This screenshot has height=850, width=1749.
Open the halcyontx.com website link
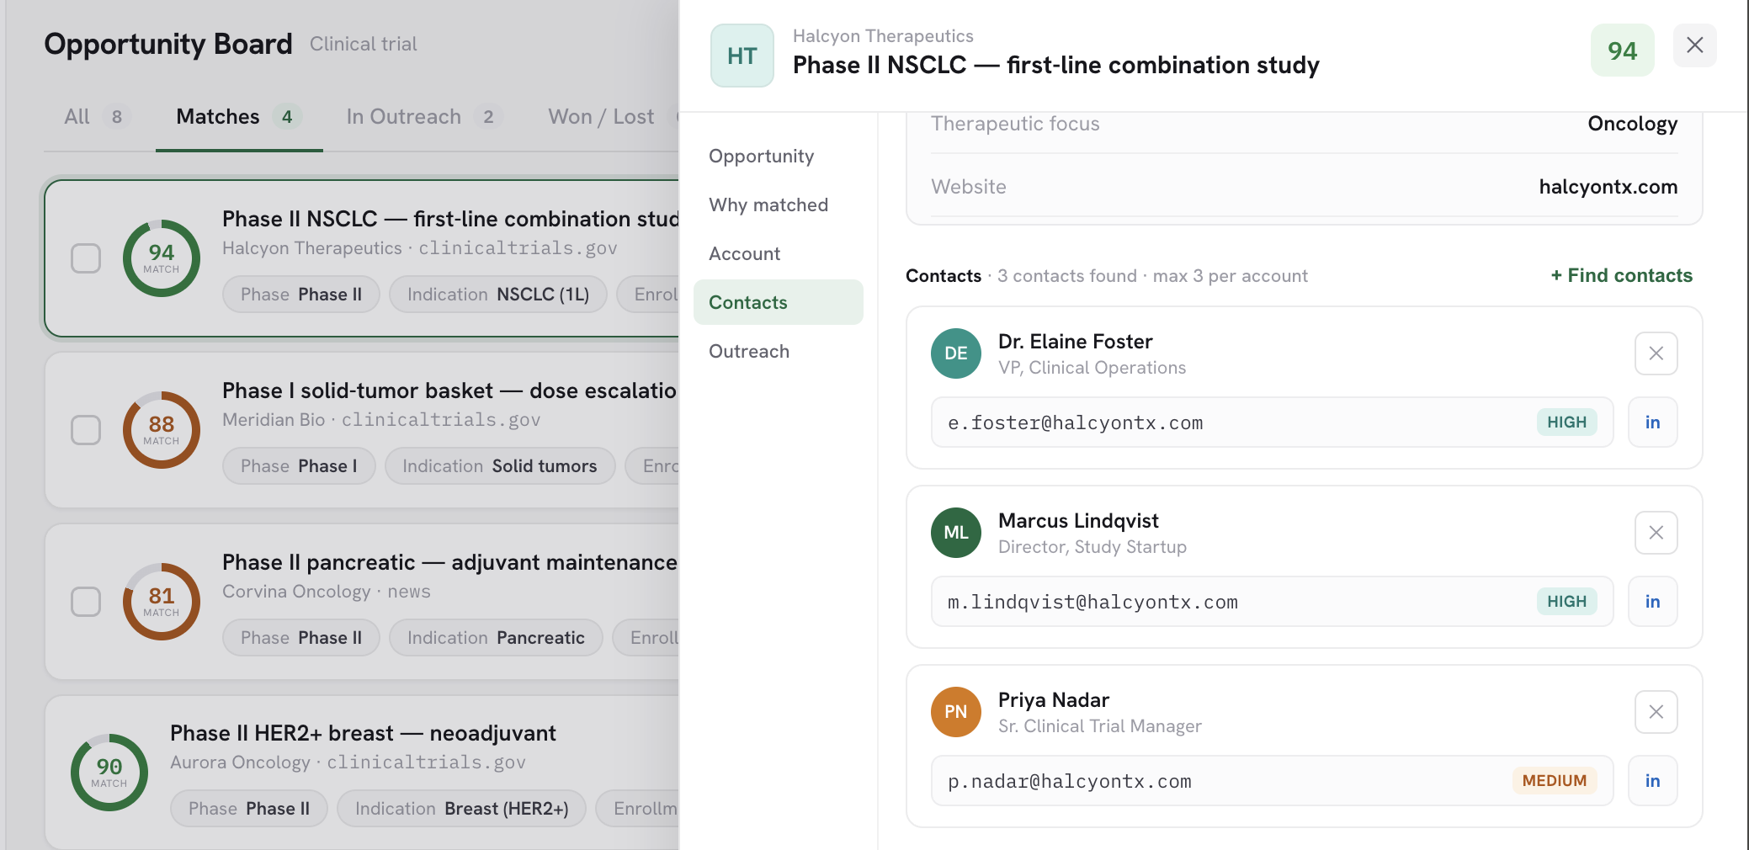[x=1608, y=187]
